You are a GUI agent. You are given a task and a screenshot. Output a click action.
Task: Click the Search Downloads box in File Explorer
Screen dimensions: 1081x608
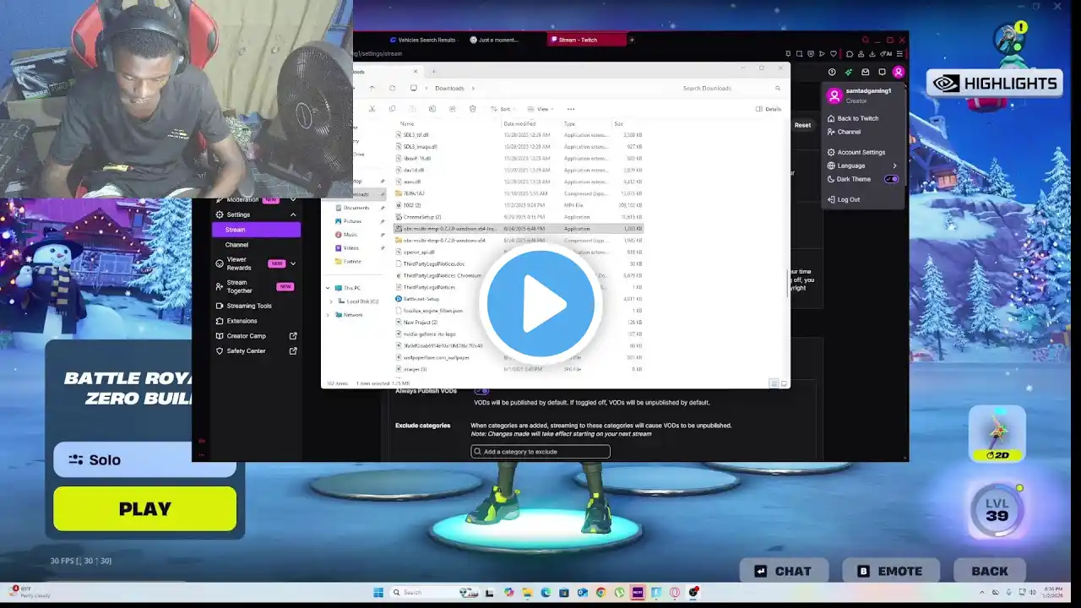pos(731,88)
